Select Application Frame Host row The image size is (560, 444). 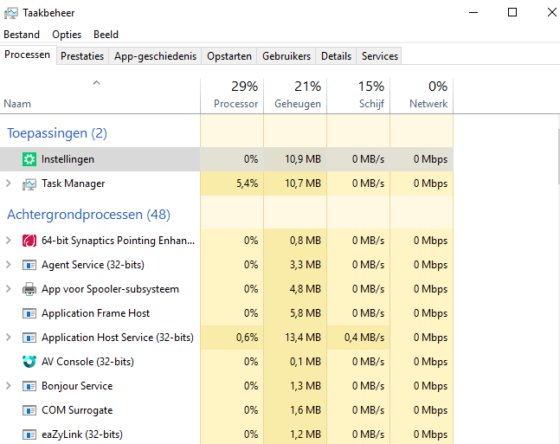pyautogui.click(x=227, y=313)
